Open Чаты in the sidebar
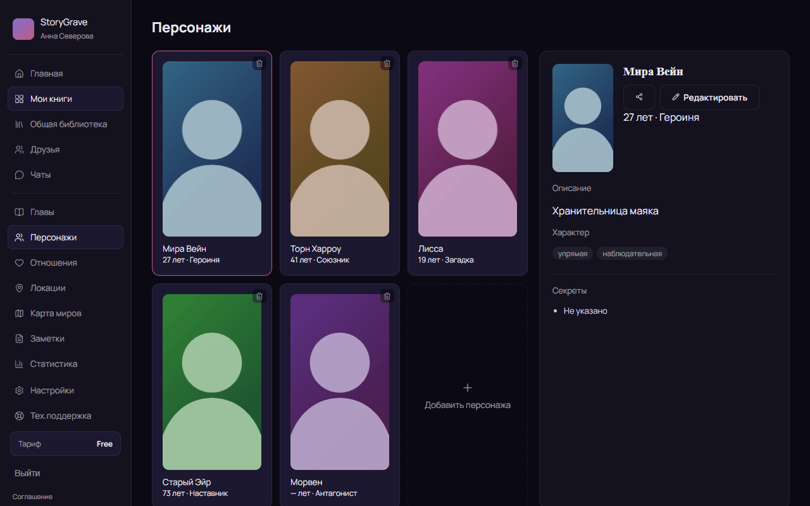 click(x=65, y=175)
